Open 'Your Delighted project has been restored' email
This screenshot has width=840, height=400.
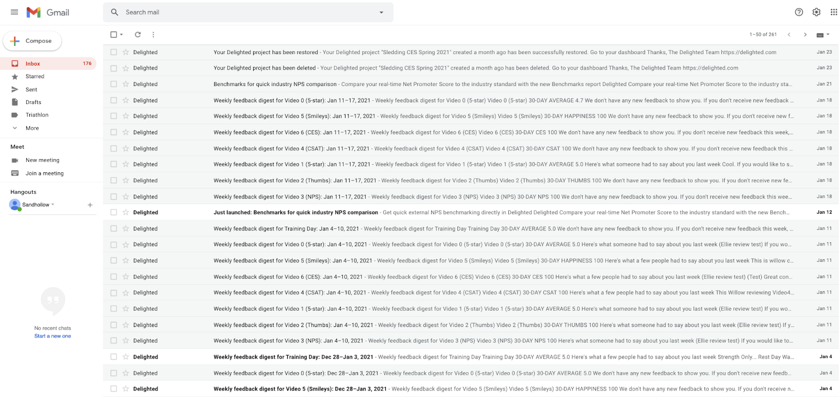point(471,52)
